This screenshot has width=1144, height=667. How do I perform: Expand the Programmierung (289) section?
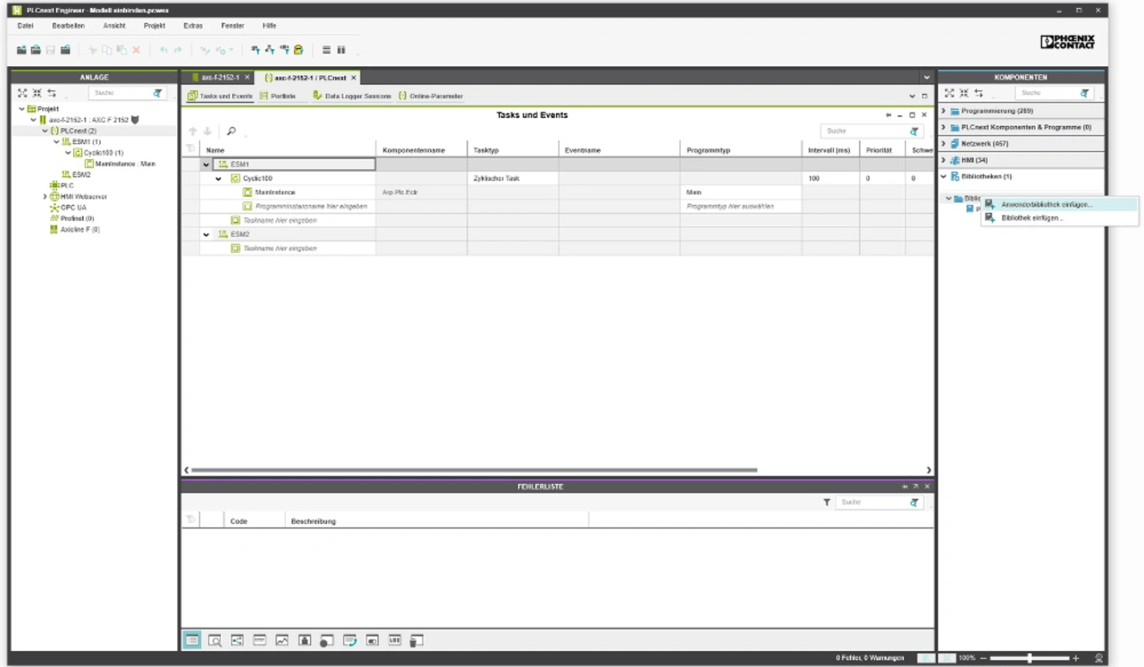[x=944, y=111]
